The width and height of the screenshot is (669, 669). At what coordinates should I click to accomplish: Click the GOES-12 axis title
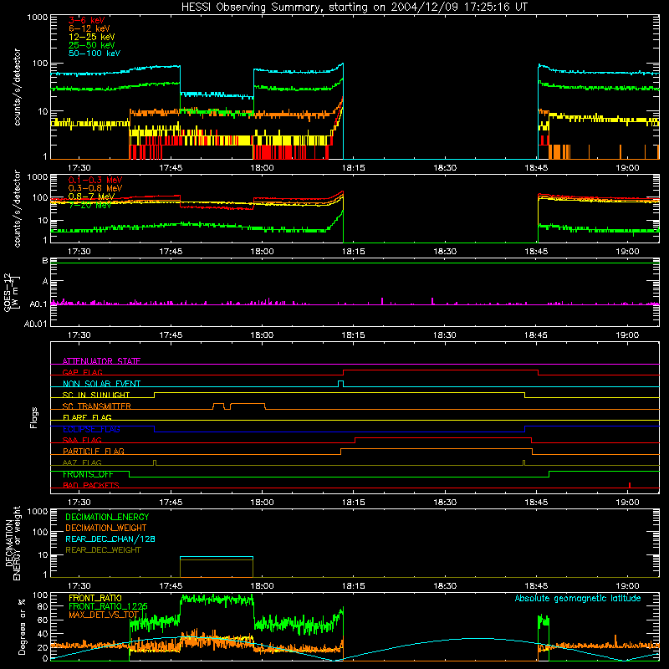(x=11, y=292)
